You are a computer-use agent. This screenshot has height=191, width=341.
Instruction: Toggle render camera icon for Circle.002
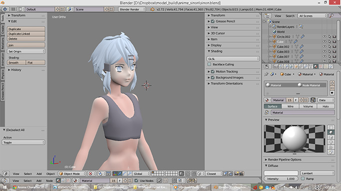point(335,37)
